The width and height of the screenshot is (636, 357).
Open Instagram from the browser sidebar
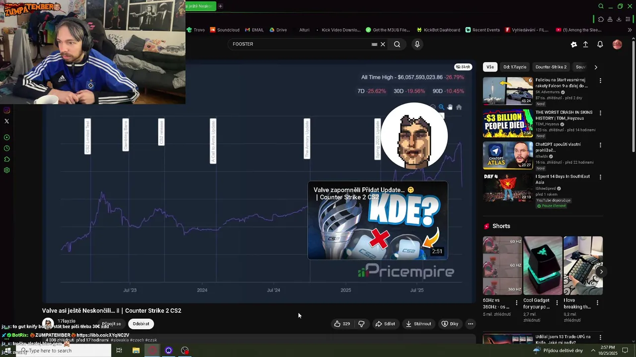6,111
